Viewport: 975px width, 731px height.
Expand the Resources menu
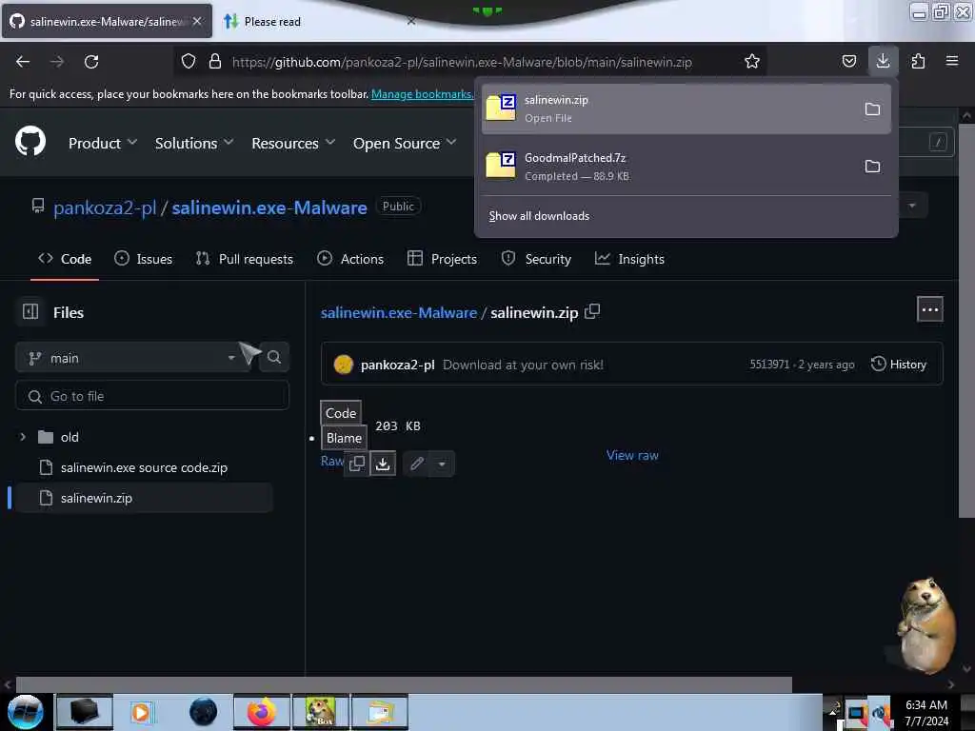(x=293, y=143)
